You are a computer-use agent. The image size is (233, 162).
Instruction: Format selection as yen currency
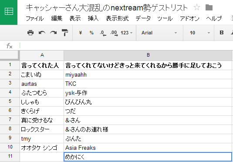point(81,33)
